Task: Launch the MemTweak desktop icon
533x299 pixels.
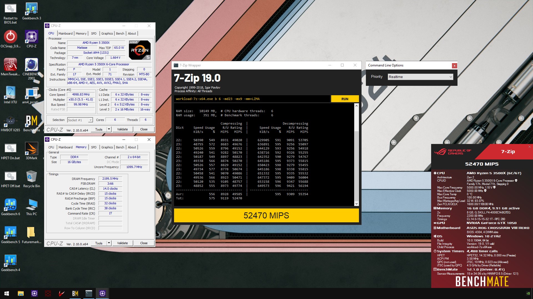Action: pyautogui.click(x=11, y=67)
